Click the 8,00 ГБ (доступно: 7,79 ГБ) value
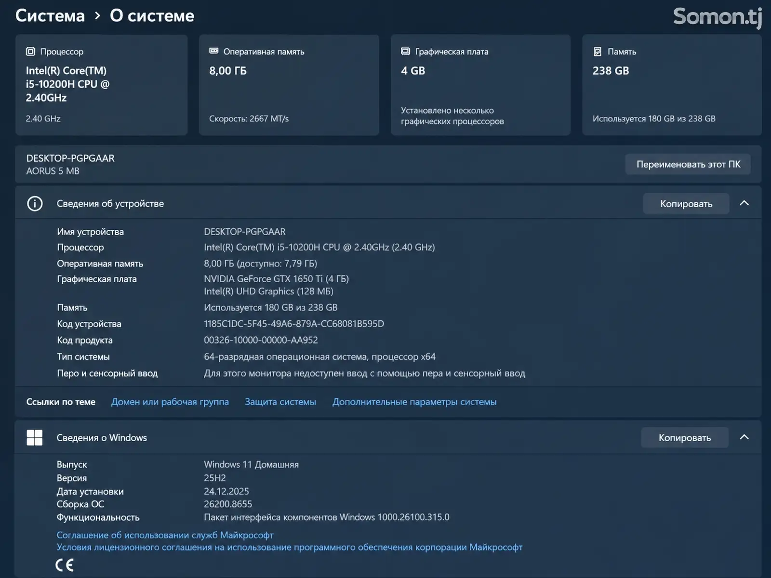This screenshot has height=578, width=771. 260,263
